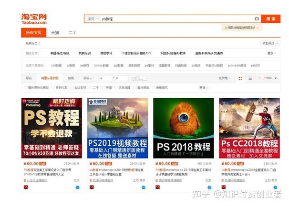This screenshot has height=206, width=289.
Task: Expand 更多 in related categories row
Action: [271, 53]
